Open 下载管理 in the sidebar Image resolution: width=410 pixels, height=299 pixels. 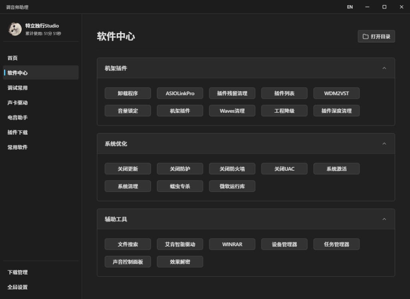coord(18,272)
